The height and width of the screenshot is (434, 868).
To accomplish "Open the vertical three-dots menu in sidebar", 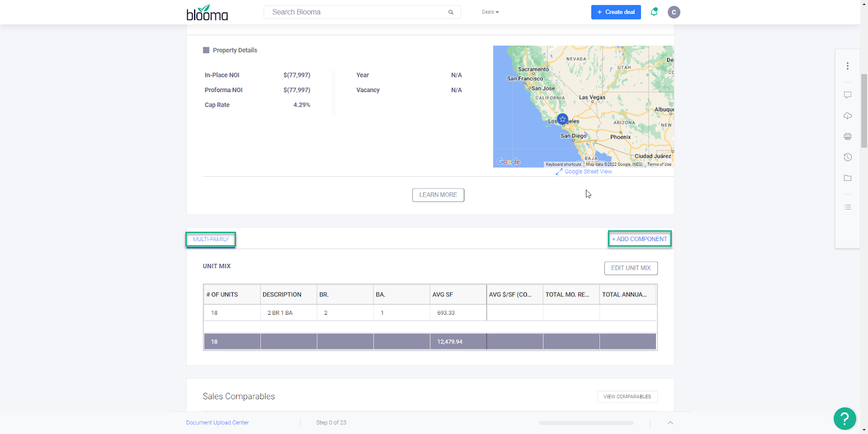I will click(847, 66).
